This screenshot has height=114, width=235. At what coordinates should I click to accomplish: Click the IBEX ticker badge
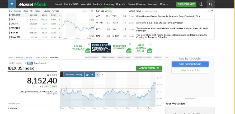[x=30, y=63]
